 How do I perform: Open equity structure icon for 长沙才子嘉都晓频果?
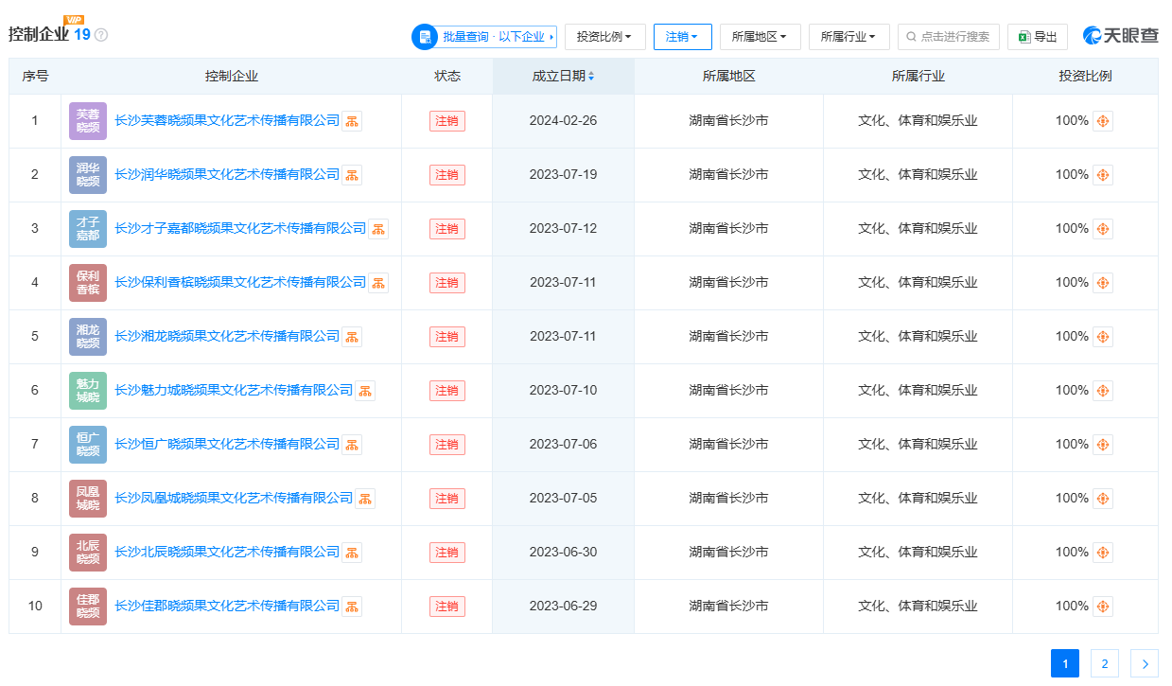pyautogui.click(x=378, y=229)
